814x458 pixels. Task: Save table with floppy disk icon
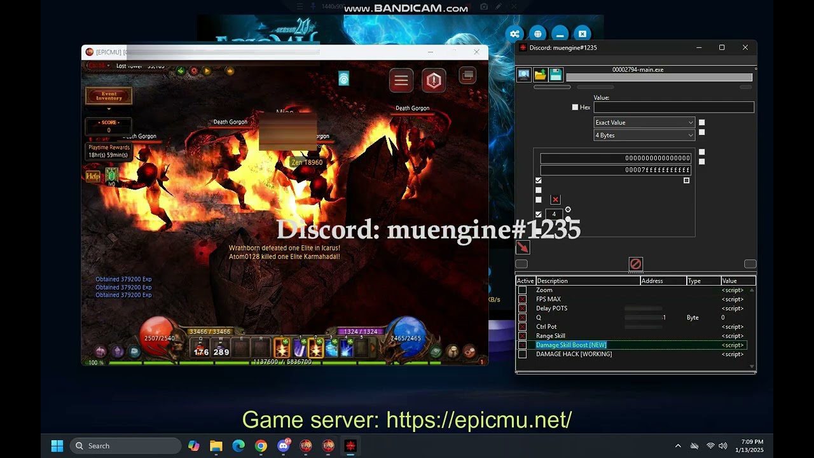(556, 75)
